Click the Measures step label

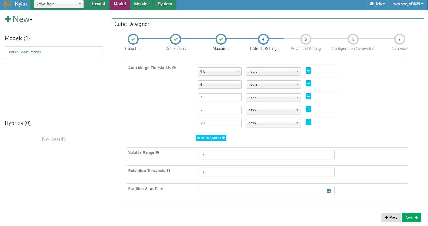click(x=221, y=49)
